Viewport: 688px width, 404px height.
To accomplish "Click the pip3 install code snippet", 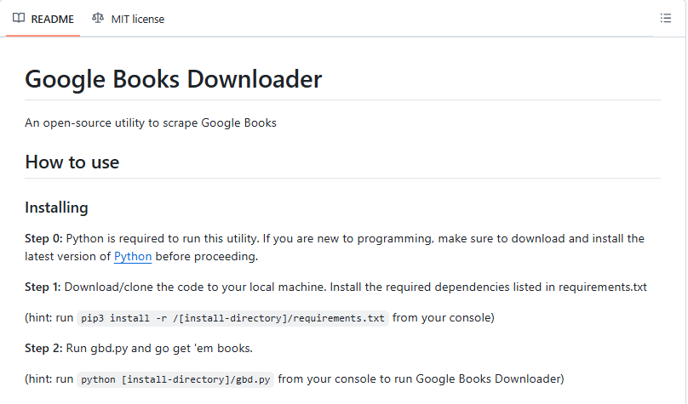I will [x=232, y=318].
